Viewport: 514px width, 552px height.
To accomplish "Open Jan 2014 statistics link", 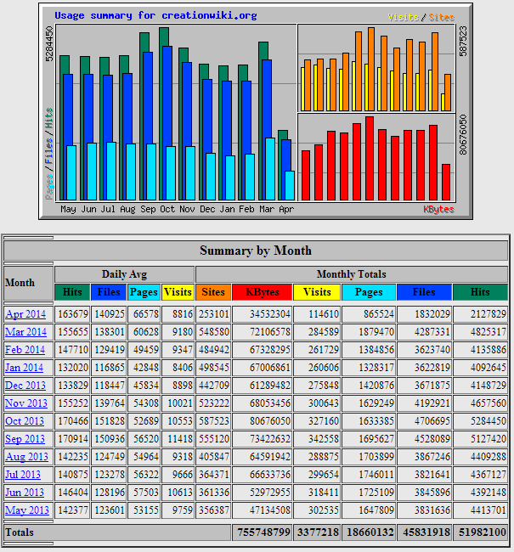I will tap(25, 368).
